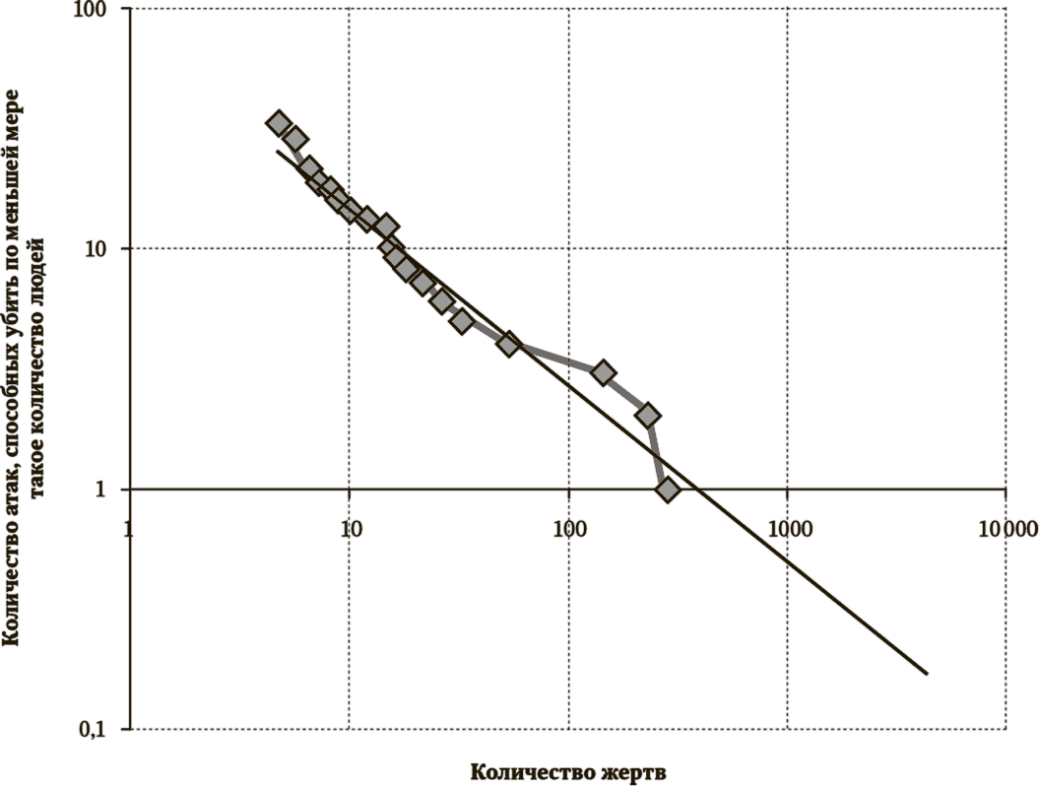Click the gray series segment between markers 4 and 3
Image resolution: width=1039 pixels, height=786 pixels.
(x=555, y=360)
